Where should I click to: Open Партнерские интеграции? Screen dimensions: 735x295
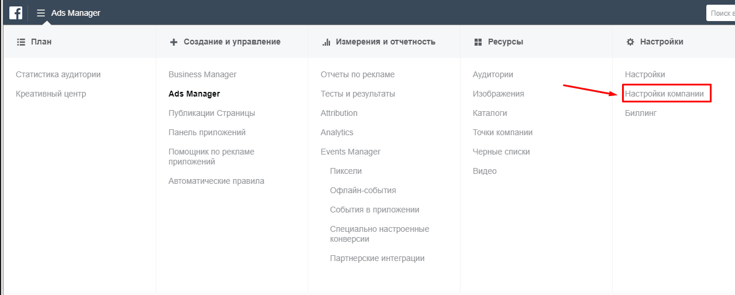coord(377,258)
